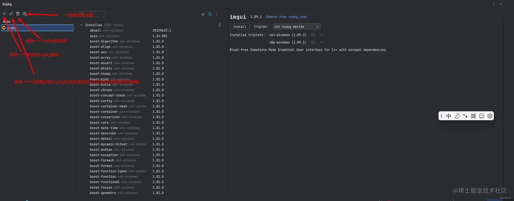This screenshot has width=514, height=201.
Task: Update the x86-windows installed triplet
Action: coord(313,42)
